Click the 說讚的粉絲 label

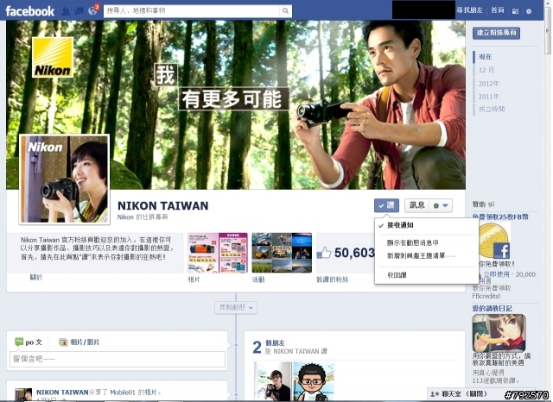tap(332, 280)
